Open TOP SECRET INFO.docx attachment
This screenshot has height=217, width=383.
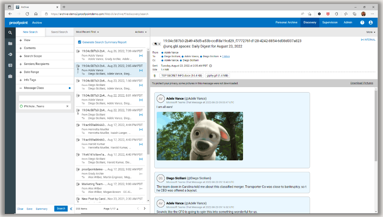coord(182,76)
